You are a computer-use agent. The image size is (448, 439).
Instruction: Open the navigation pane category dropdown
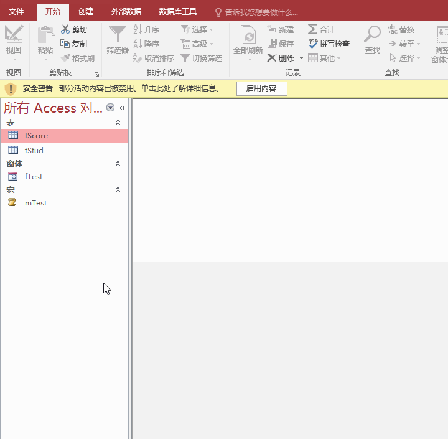[110, 108]
